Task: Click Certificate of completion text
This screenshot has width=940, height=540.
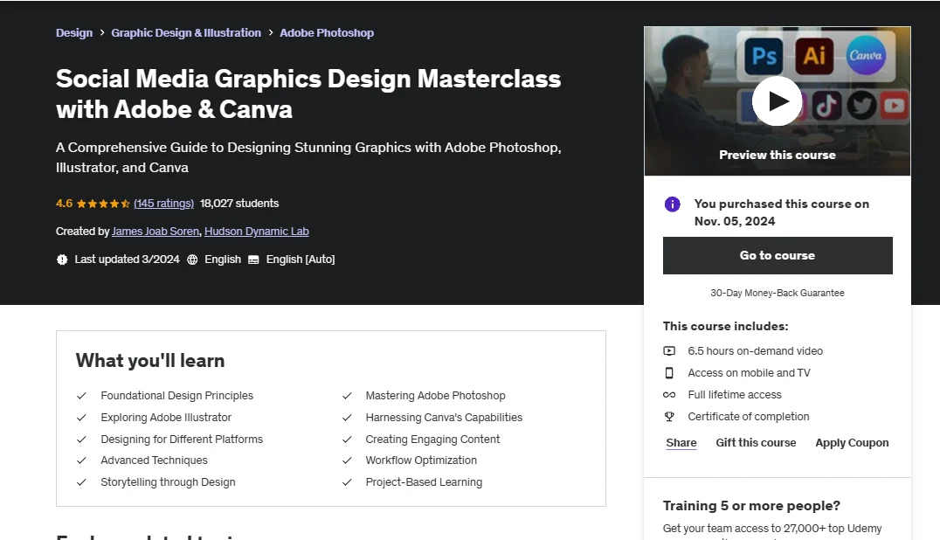Action: pyautogui.click(x=748, y=417)
